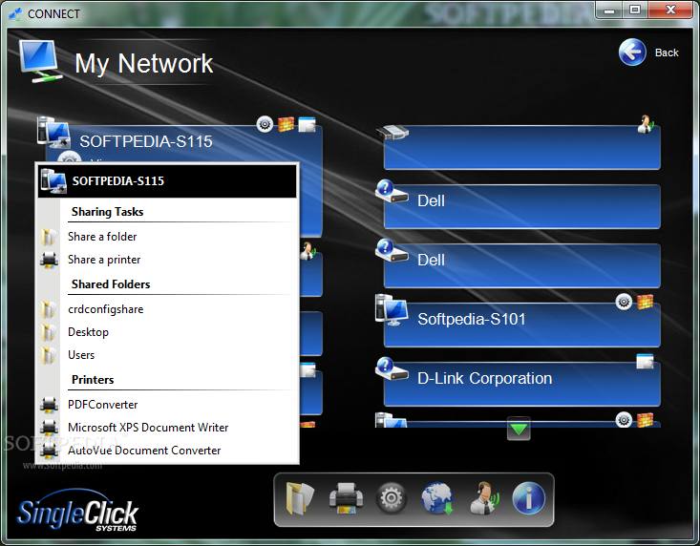The width and height of the screenshot is (700, 546).
Task: Click firewall brick icon on Softpedia-S101 card
Action: tap(646, 302)
